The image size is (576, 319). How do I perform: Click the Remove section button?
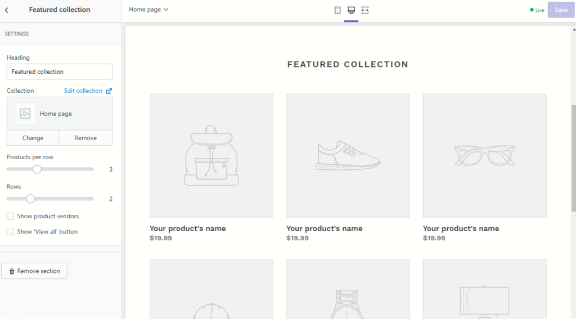[x=34, y=271]
